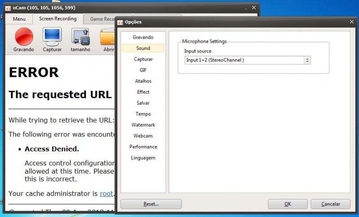Open the Webcam settings section
The image size is (359, 217).
(x=143, y=136)
